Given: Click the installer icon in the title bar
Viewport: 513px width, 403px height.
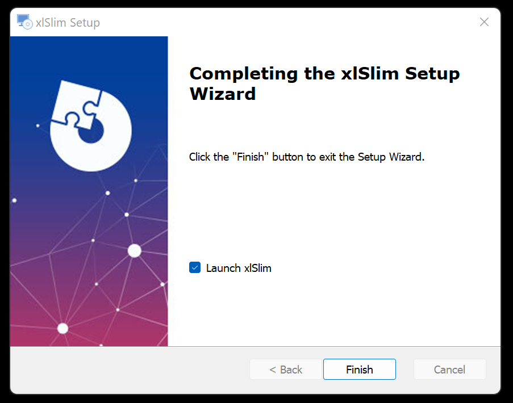Looking at the screenshot, I should click(x=24, y=22).
